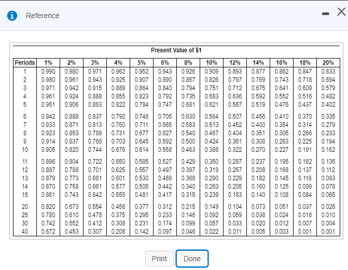Click period 14 value 0.205 under 12%
The height and width of the screenshot is (270, 348).
(x=235, y=187)
